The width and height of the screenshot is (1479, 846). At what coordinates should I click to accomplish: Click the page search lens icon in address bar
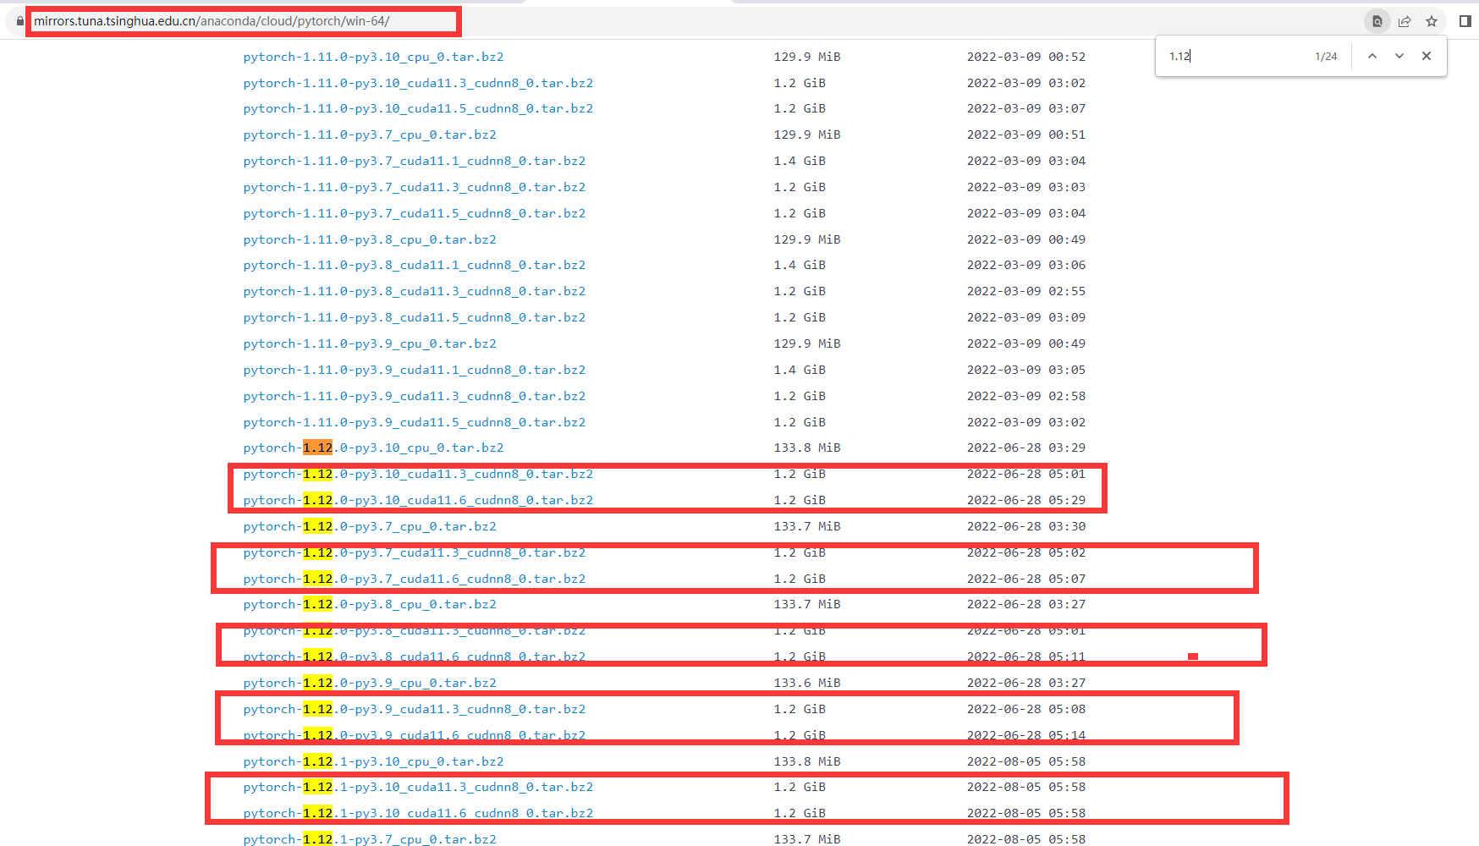(1377, 21)
